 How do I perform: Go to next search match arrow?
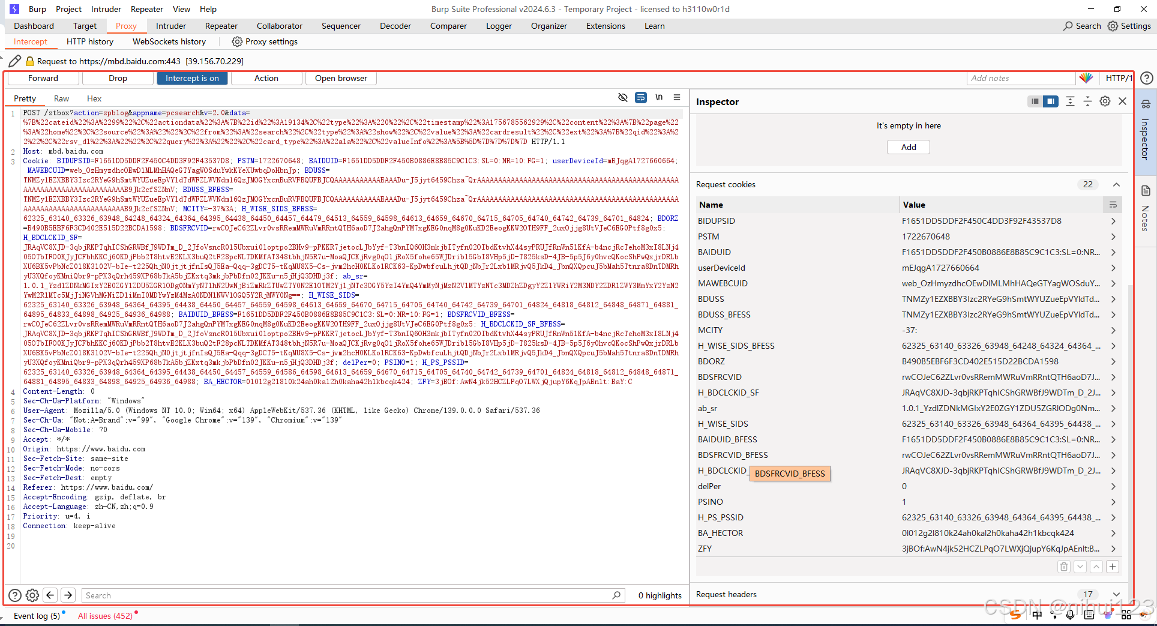(68, 595)
